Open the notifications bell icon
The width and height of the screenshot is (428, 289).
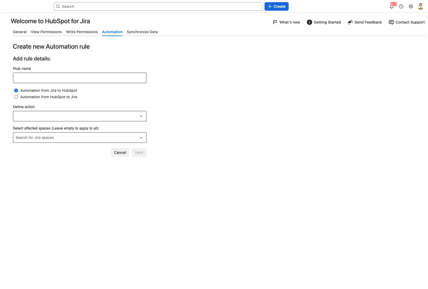[x=391, y=7]
